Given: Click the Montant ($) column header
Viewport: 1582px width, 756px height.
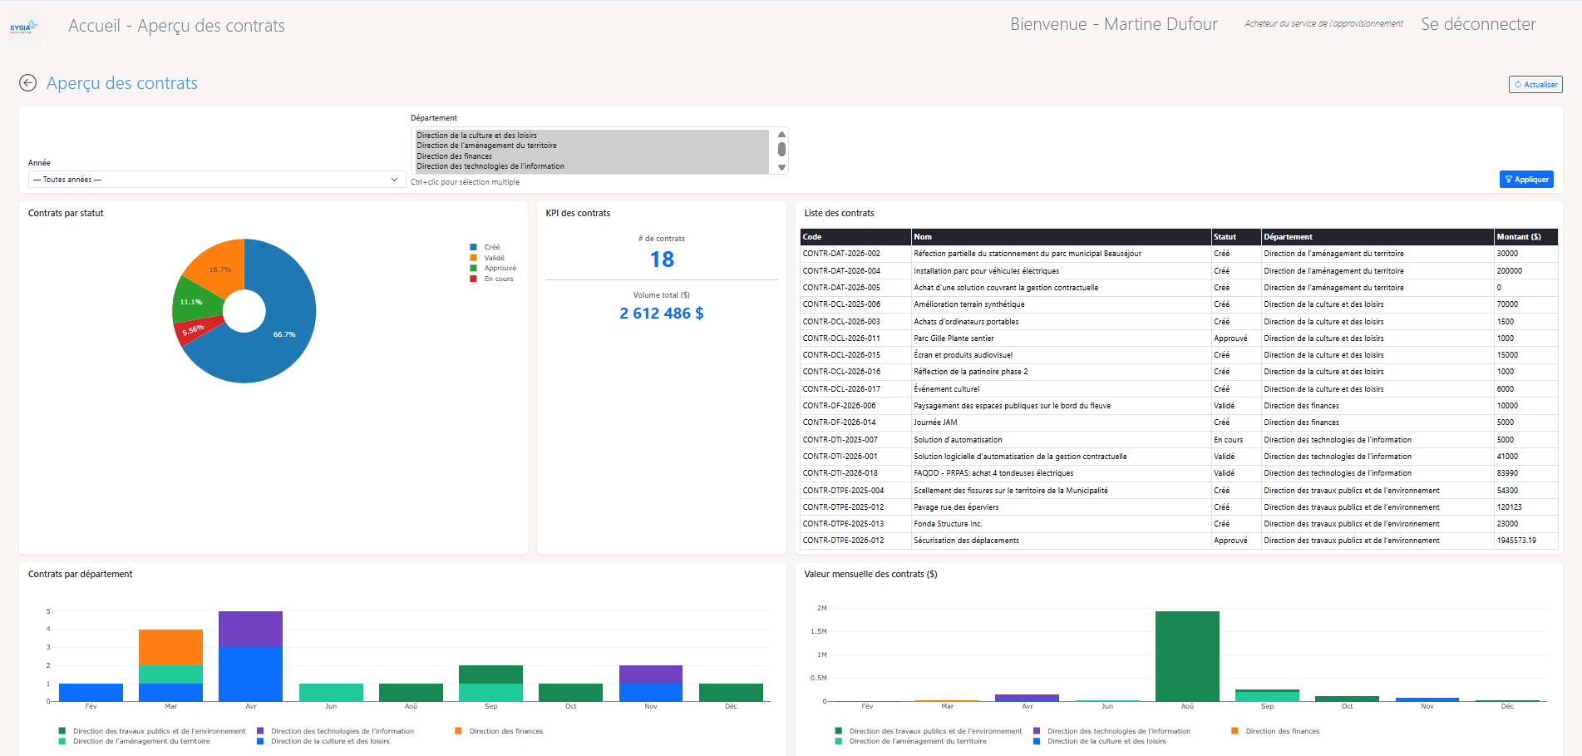Looking at the screenshot, I should 1518,237.
